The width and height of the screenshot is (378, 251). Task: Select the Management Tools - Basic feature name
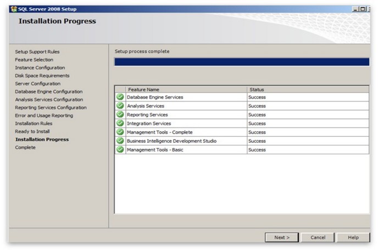click(155, 149)
